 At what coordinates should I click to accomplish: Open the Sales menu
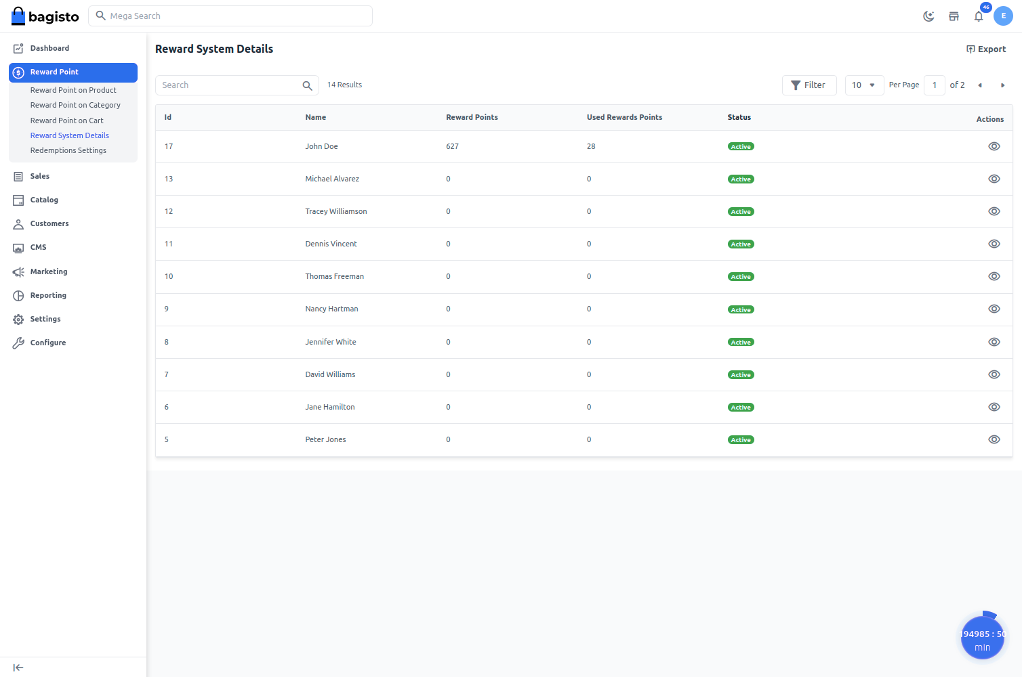tap(73, 176)
